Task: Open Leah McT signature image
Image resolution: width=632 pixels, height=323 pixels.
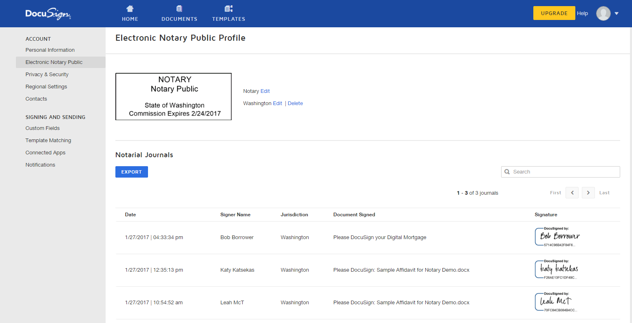Action: pos(556,302)
